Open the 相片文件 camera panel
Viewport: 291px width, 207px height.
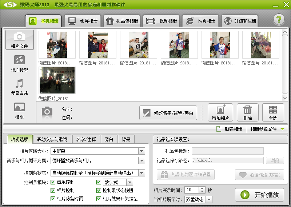[x=20, y=40]
